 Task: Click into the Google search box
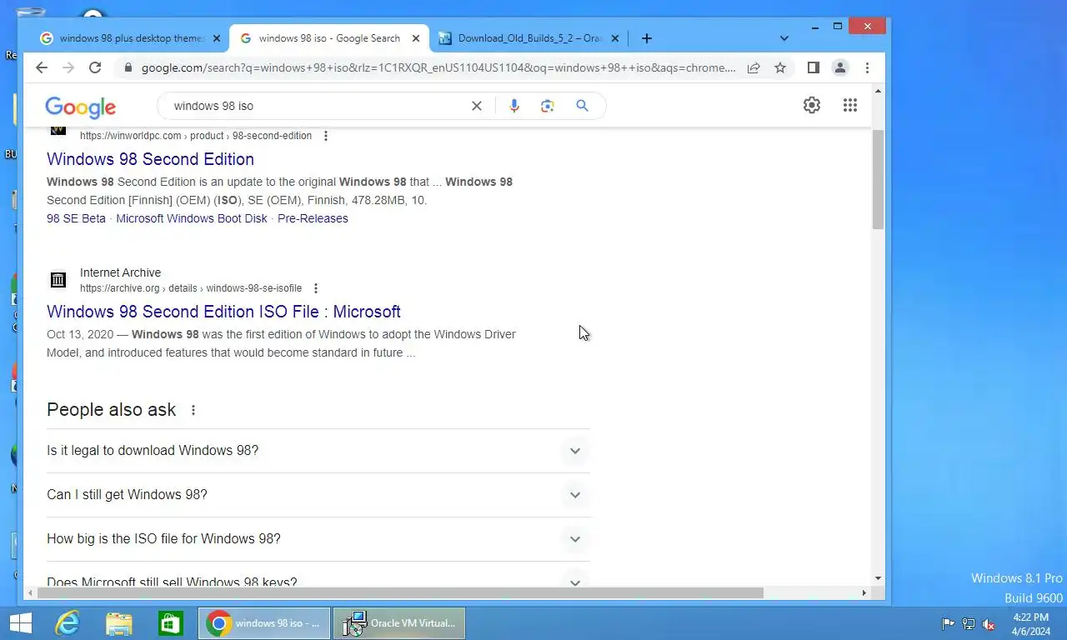[x=317, y=106]
